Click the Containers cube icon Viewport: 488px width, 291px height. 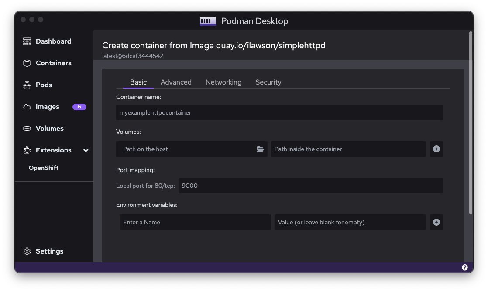click(x=27, y=63)
